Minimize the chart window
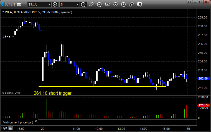 click(195, 2)
